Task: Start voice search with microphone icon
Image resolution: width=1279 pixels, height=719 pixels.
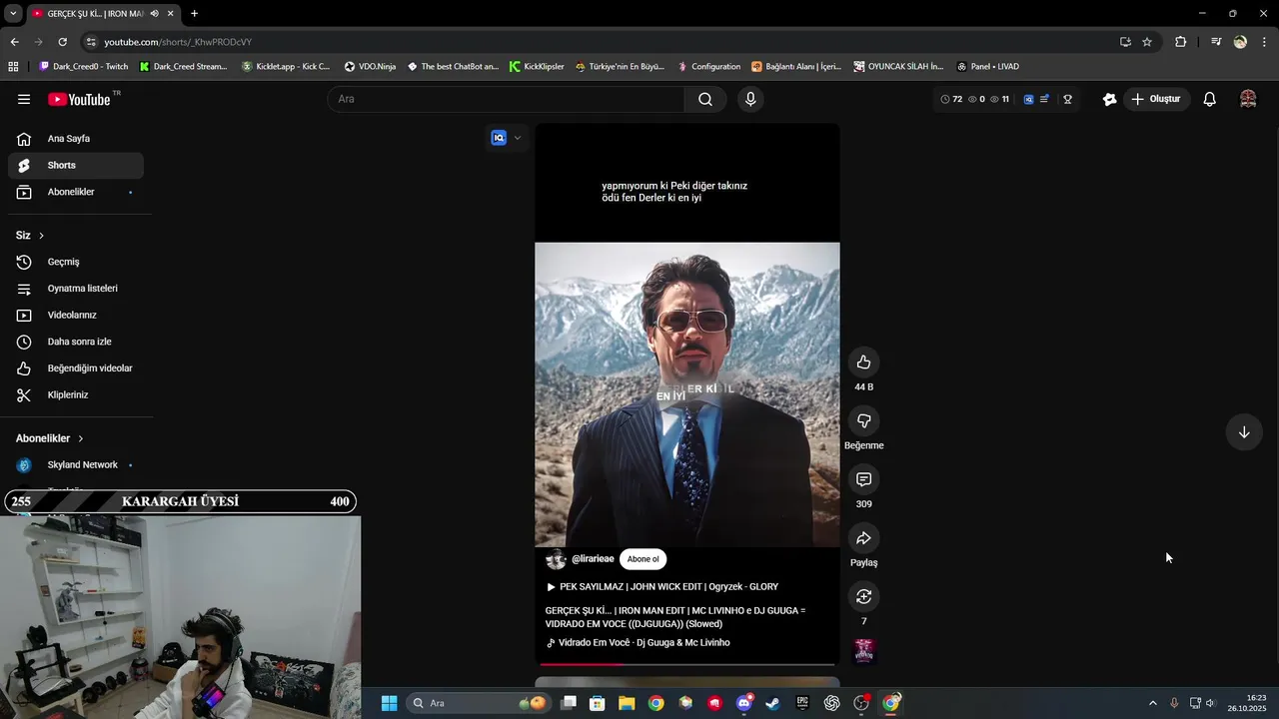Action: click(x=750, y=99)
